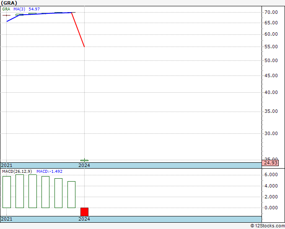Click the MA(3) indicator label
The image size is (285, 229).
[19, 9]
